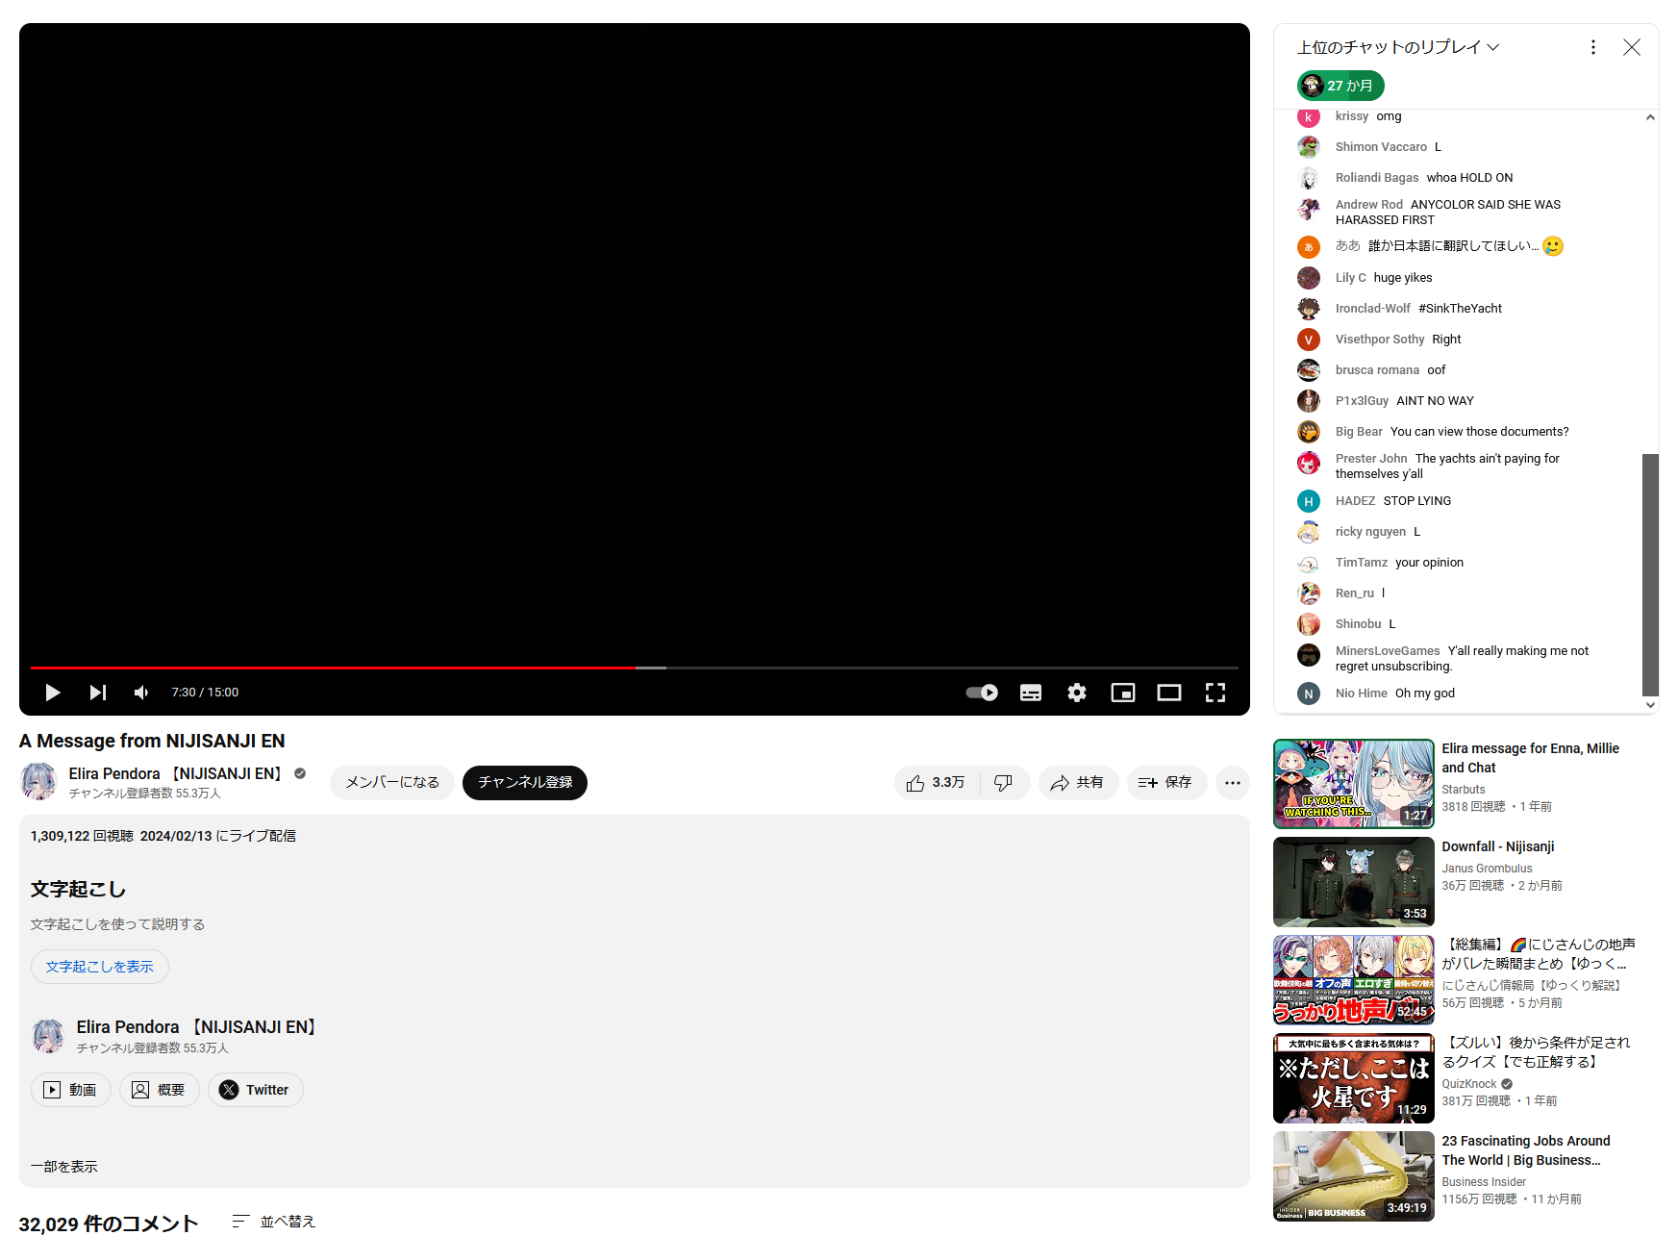Open the 上位のチャットのリプレイ dropdown
1678x1236 pixels.
(x=1398, y=47)
